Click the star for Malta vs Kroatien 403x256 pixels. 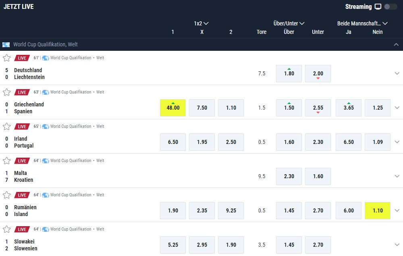click(6, 161)
